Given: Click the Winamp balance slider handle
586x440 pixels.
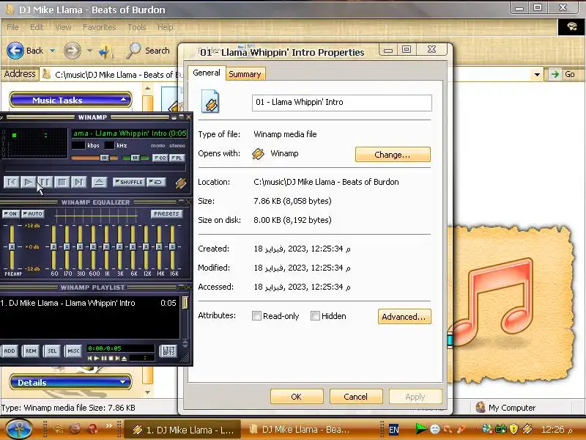Looking at the screenshot, I should pyautogui.click(x=136, y=158).
